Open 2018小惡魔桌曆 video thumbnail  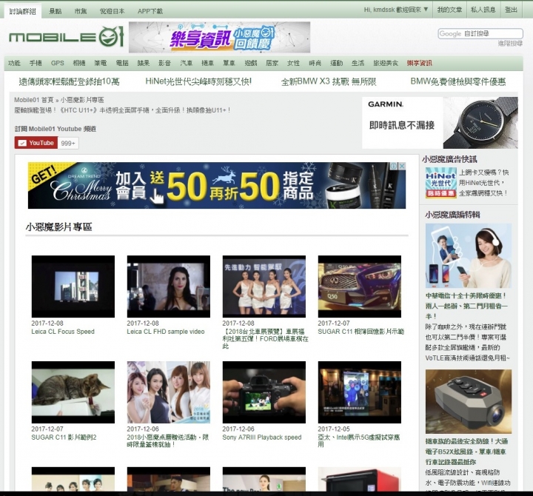tap(169, 392)
